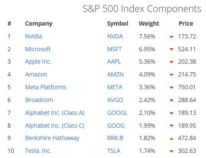
Task: Click red down arrow next to Nvidia price
Action: pos(171,37)
